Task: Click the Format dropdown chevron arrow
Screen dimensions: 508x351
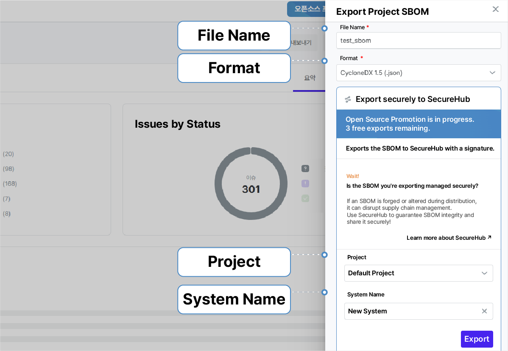Action: tap(492, 73)
